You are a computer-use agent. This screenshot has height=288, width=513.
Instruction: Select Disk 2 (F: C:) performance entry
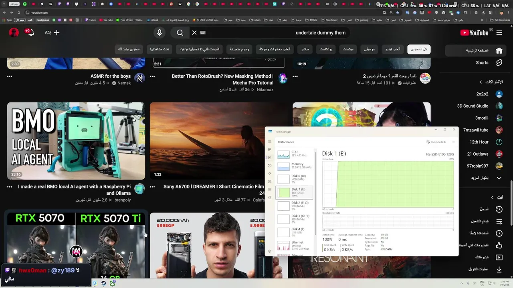pos(295,206)
